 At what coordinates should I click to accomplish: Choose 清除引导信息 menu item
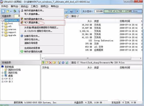click(x=42, y=43)
